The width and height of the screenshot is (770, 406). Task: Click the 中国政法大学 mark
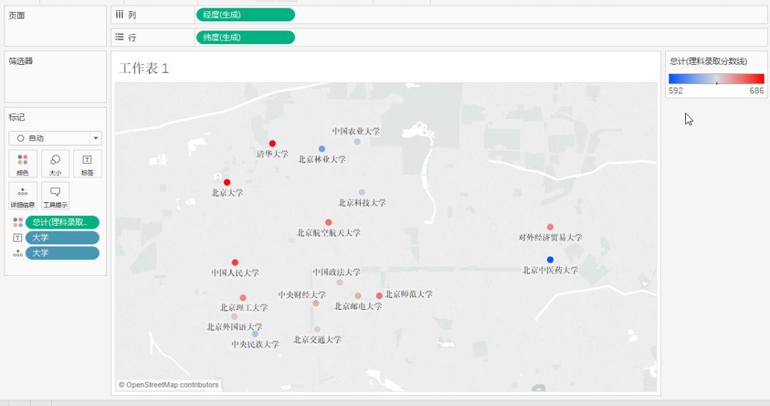340,283
